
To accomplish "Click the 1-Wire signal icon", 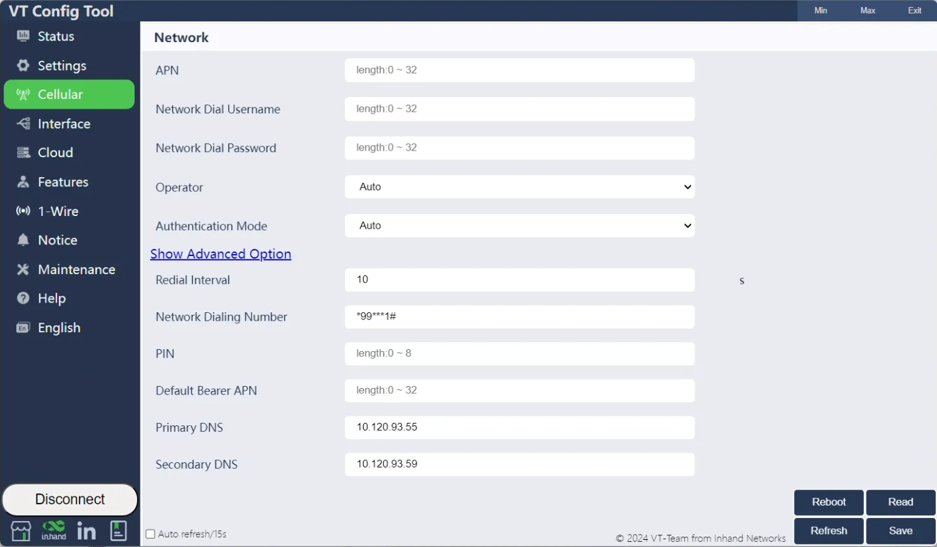I will click(23, 211).
